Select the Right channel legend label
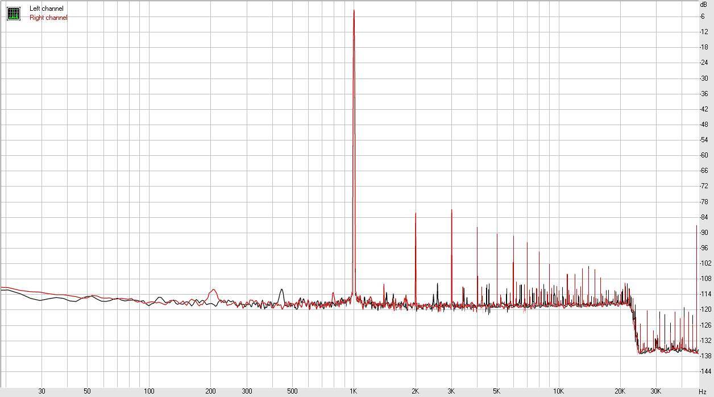The image size is (714, 397). click(x=48, y=18)
